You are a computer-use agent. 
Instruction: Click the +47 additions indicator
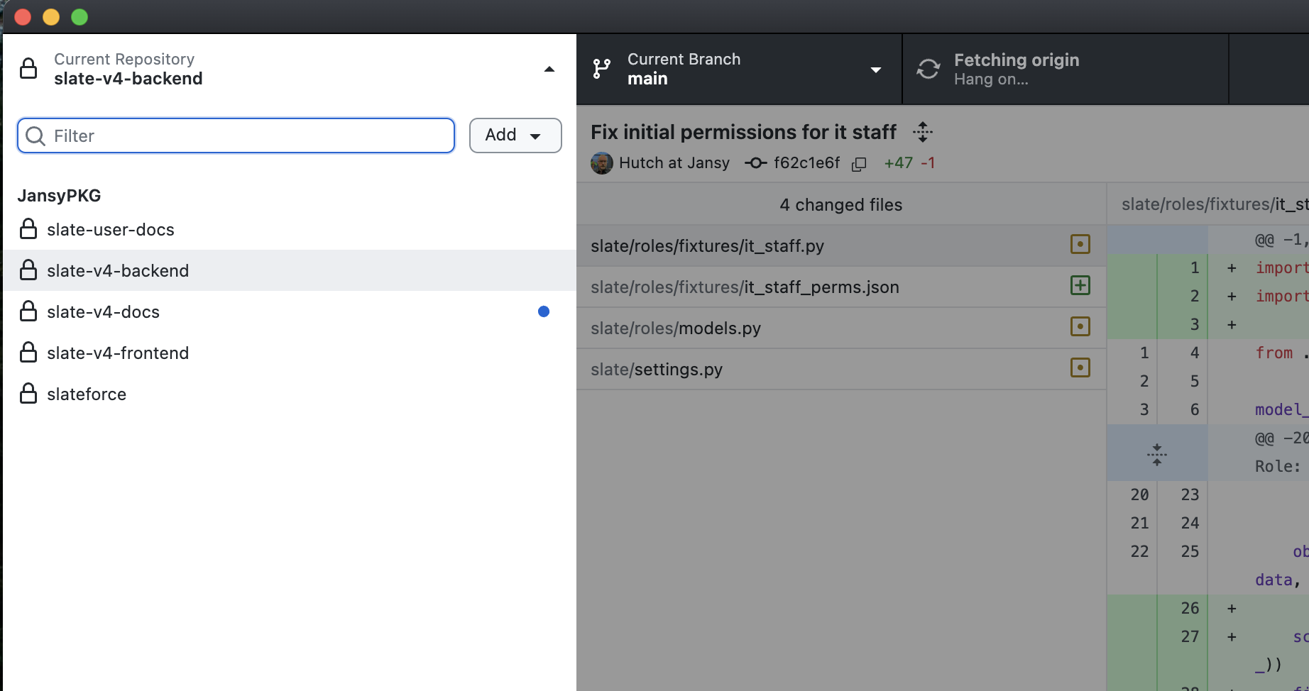tap(898, 163)
